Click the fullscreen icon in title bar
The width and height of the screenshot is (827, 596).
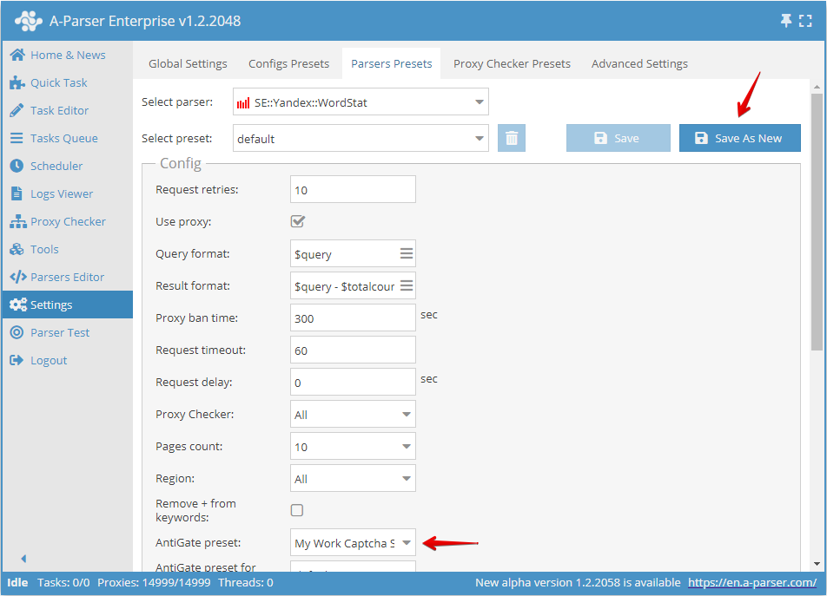pyautogui.click(x=805, y=20)
